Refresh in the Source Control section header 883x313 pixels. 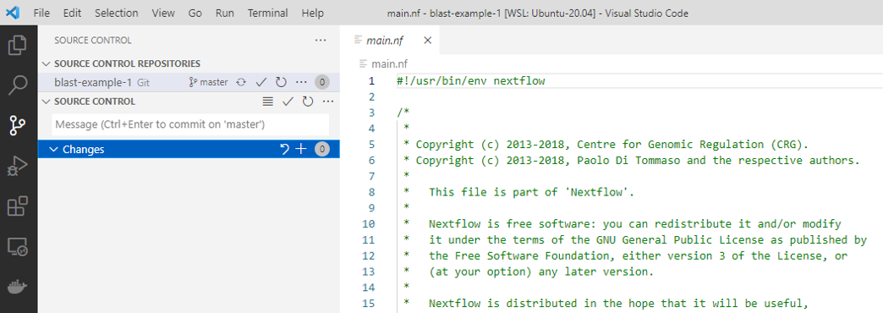[308, 102]
